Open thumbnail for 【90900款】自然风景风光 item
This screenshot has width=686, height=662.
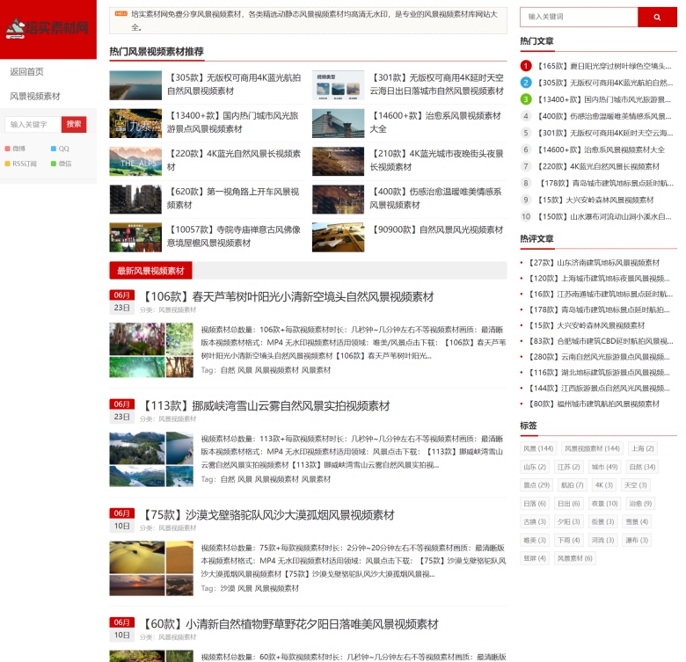click(x=339, y=237)
